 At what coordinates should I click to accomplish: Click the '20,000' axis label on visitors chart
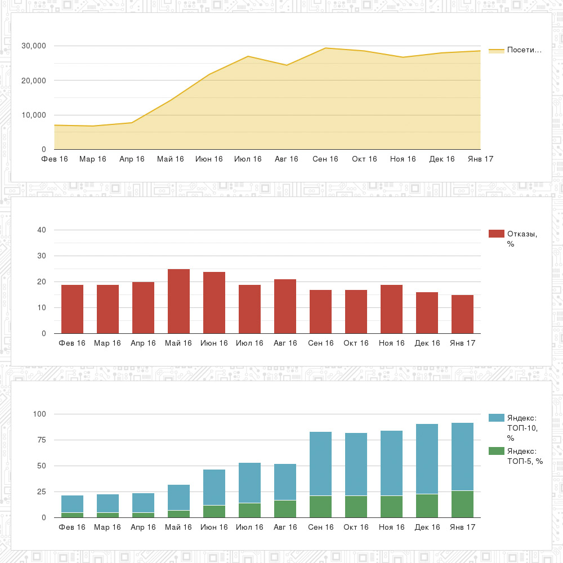pos(34,81)
